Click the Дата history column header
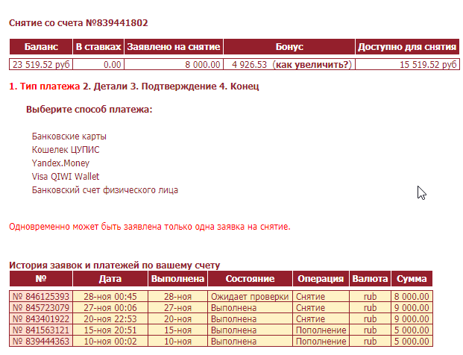Viewport: 463px width, 355px height. pyautogui.click(x=110, y=279)
